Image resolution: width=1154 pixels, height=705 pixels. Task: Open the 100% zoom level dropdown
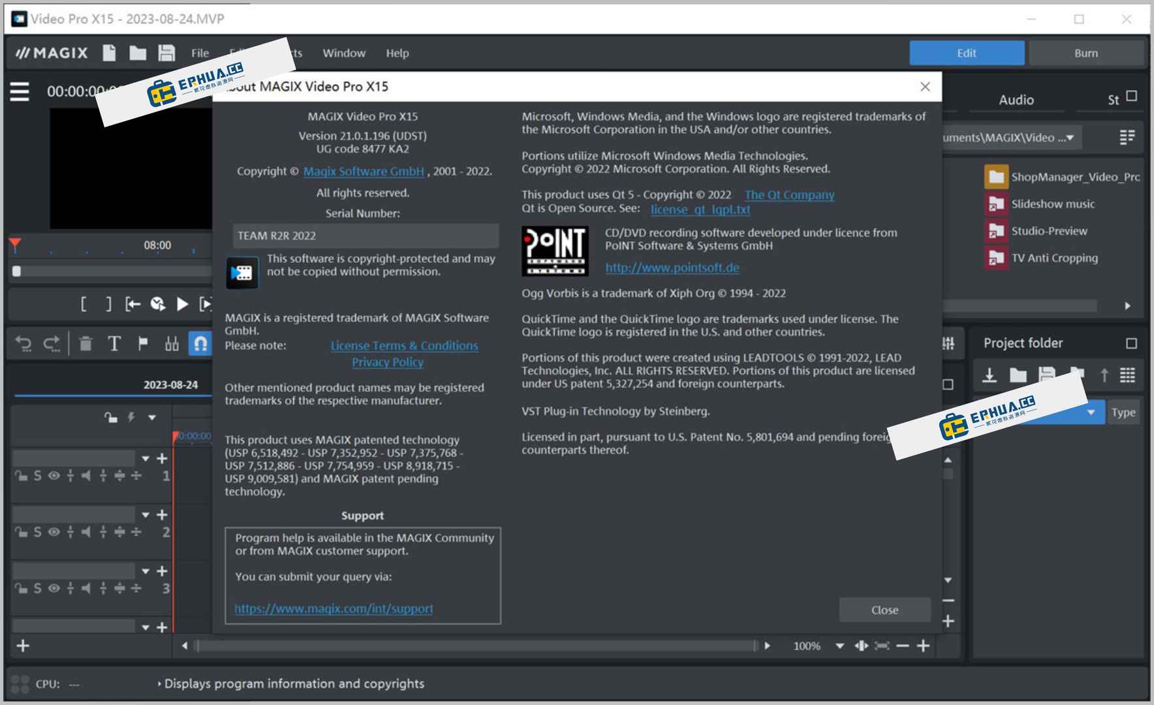tap(839, 646)
